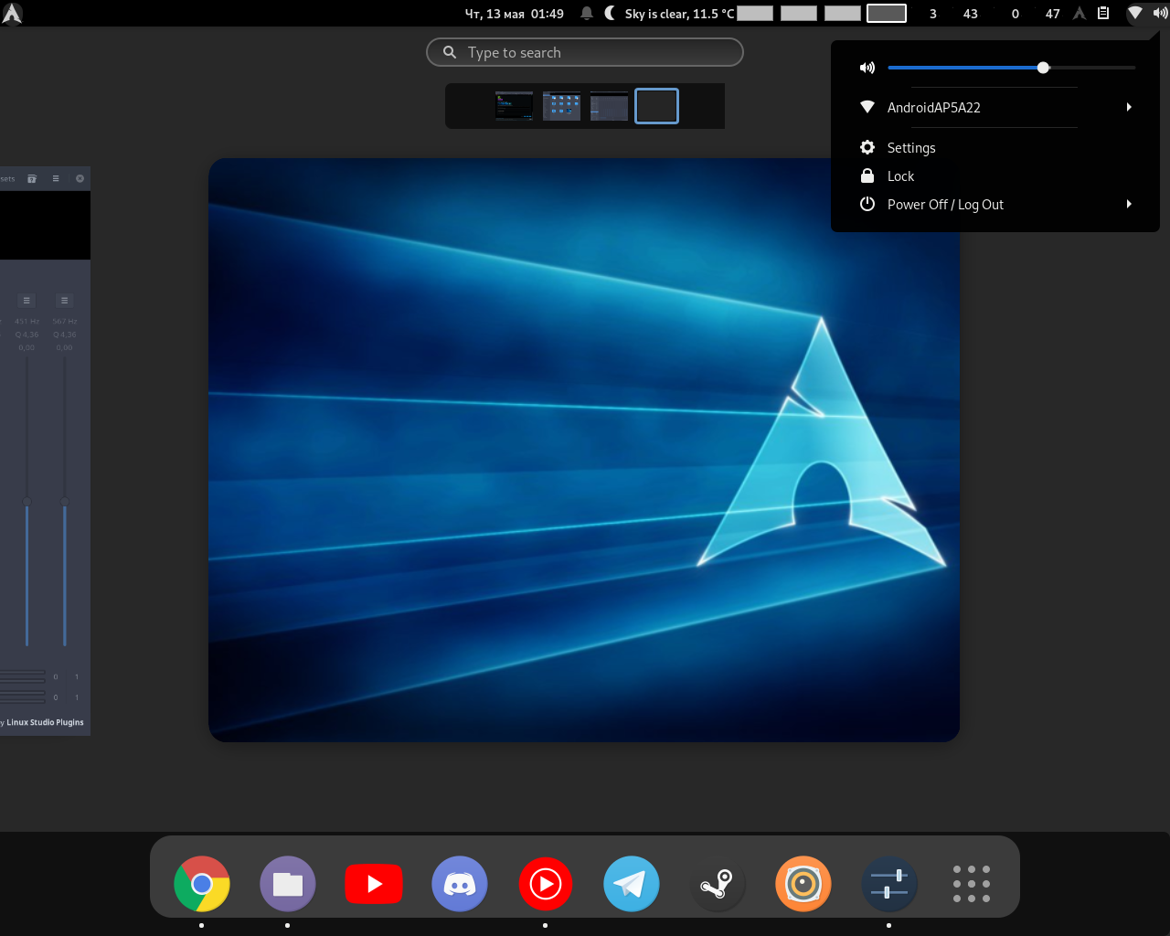Launch the orange speaker music app
This screenshot has height=936, width=1170.
pyautogui.click(x=803, y=884)
